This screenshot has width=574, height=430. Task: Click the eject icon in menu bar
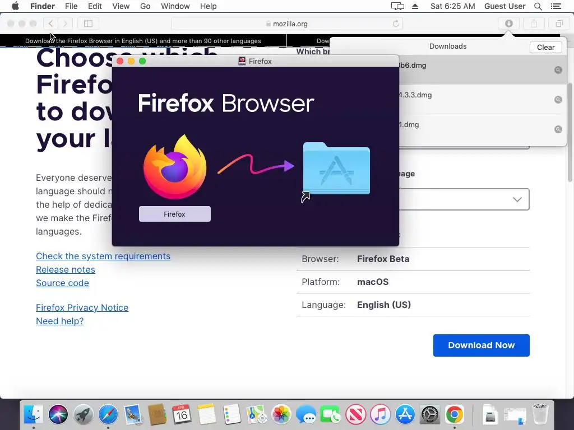(415, 6)
